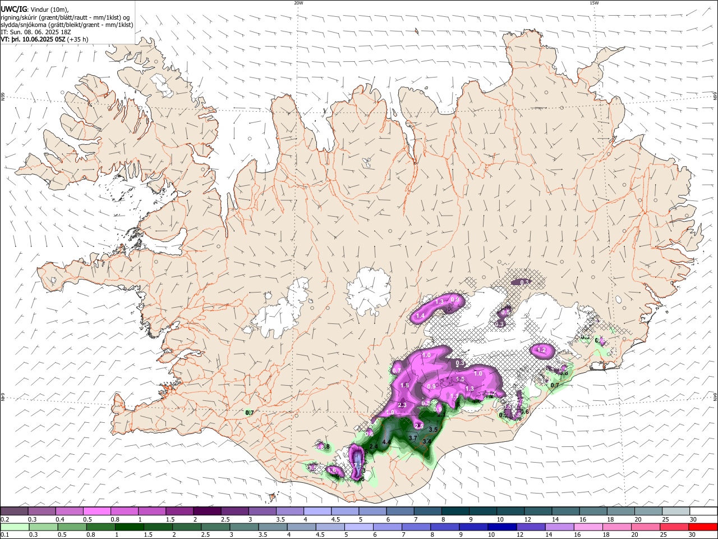Select the 4 swatch in lower legend row

(301, 527)
